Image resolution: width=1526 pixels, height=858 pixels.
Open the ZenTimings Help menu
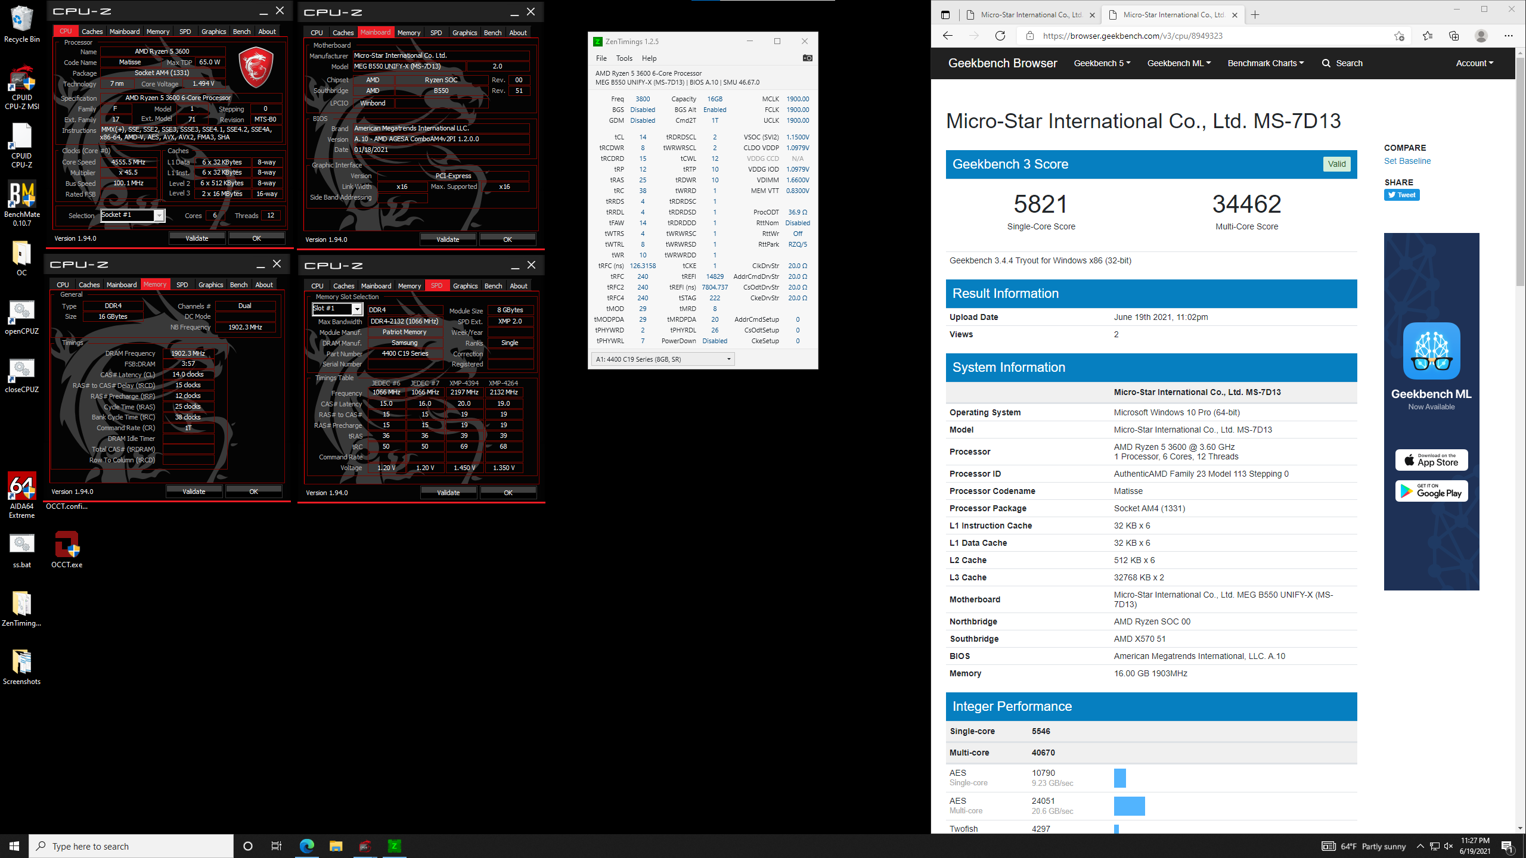[649, 58]
